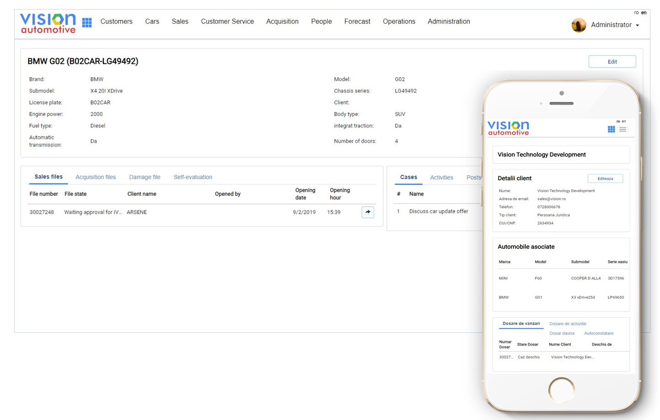Expand the Administrator user dropdown

coord(615,25)
